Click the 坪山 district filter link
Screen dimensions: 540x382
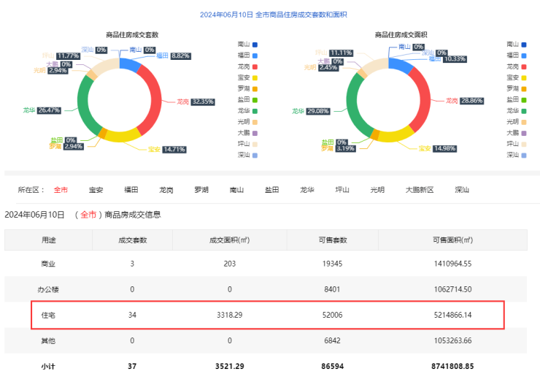pos(342,189)
